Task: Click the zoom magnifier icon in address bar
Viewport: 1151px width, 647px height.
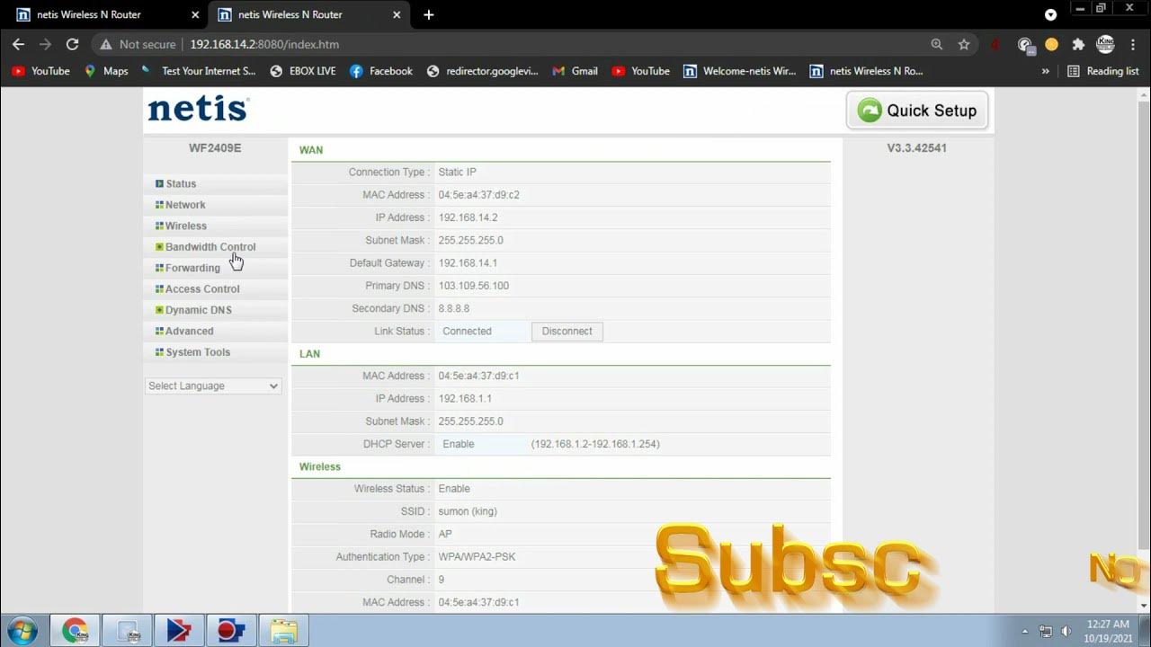Action: coord(936,44)
